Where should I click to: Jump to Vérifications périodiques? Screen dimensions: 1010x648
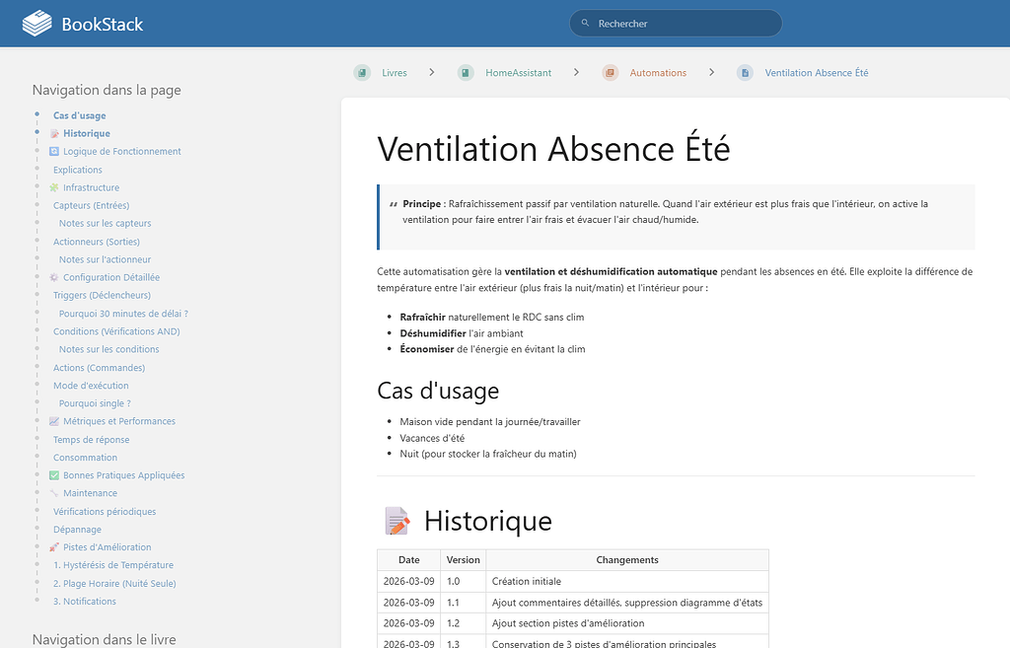[105, 512]
